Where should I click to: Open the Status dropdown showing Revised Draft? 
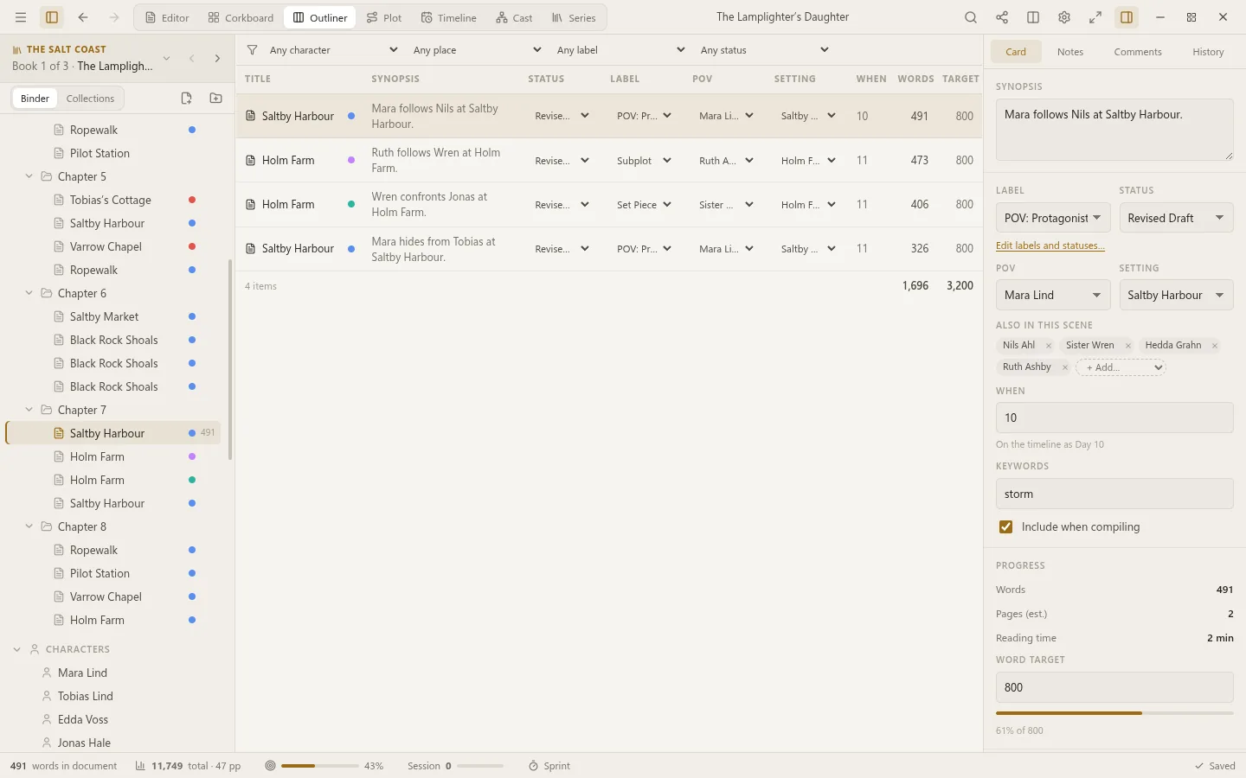1176,218
